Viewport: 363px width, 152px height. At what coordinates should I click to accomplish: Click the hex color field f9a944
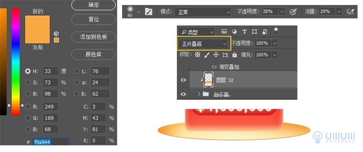51,142
